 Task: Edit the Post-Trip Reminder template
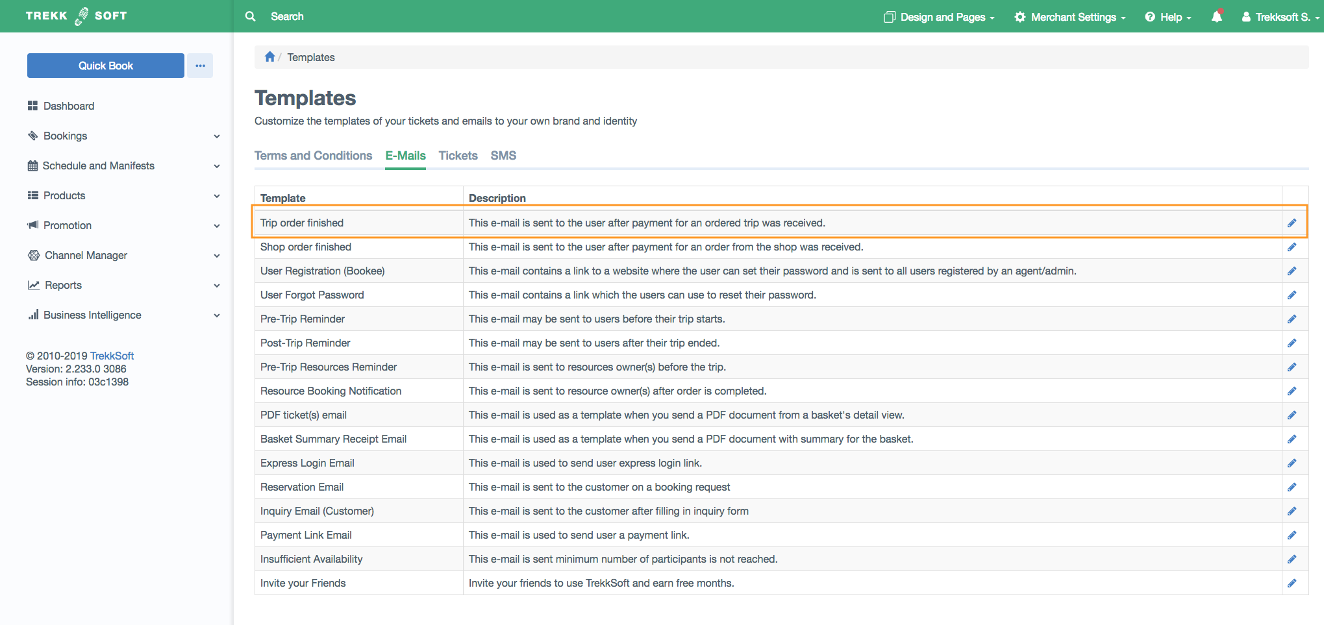coord(1292,343)
